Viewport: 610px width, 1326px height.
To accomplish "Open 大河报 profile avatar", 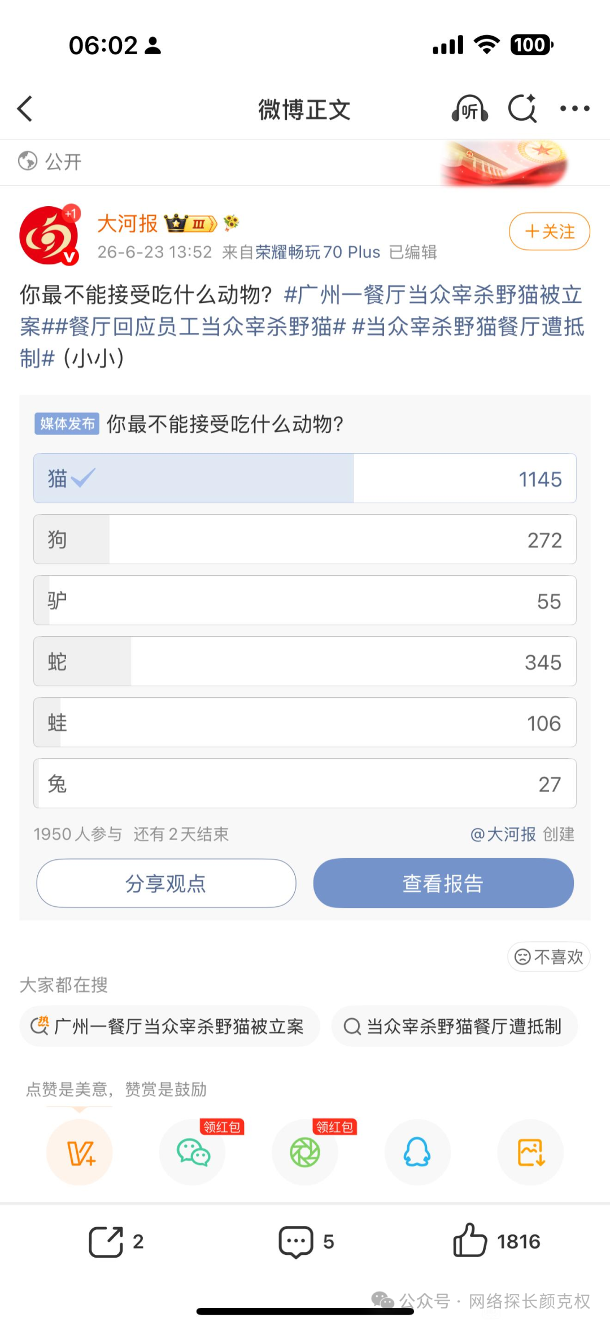I will tap(50, 236).
